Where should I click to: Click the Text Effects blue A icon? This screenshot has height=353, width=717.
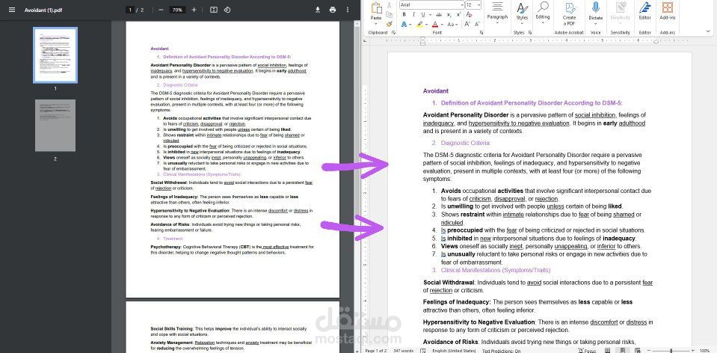click(x=404, y=24)
